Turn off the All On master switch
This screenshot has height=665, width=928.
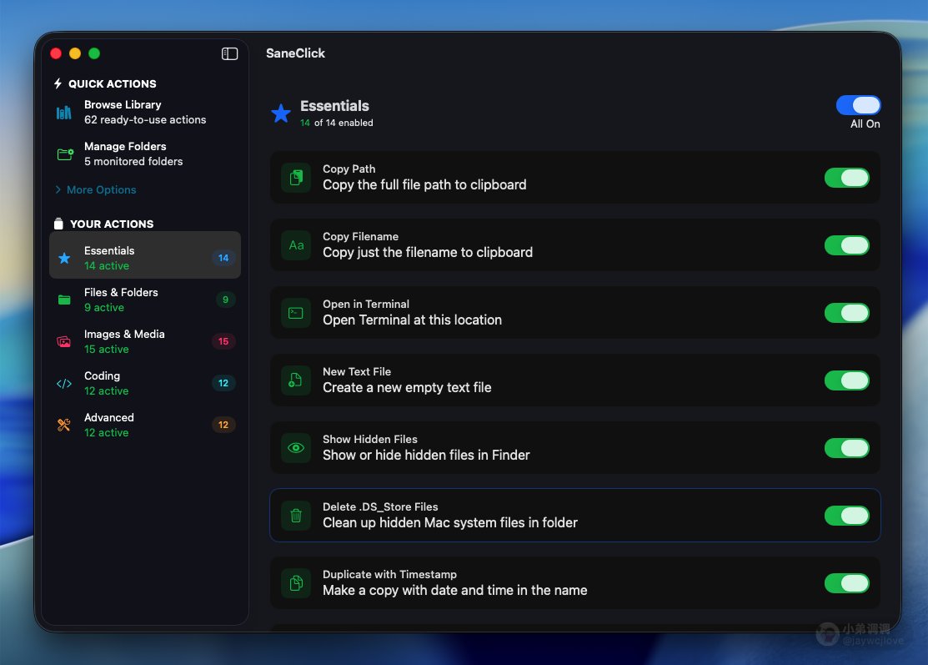tap(858, 105)
